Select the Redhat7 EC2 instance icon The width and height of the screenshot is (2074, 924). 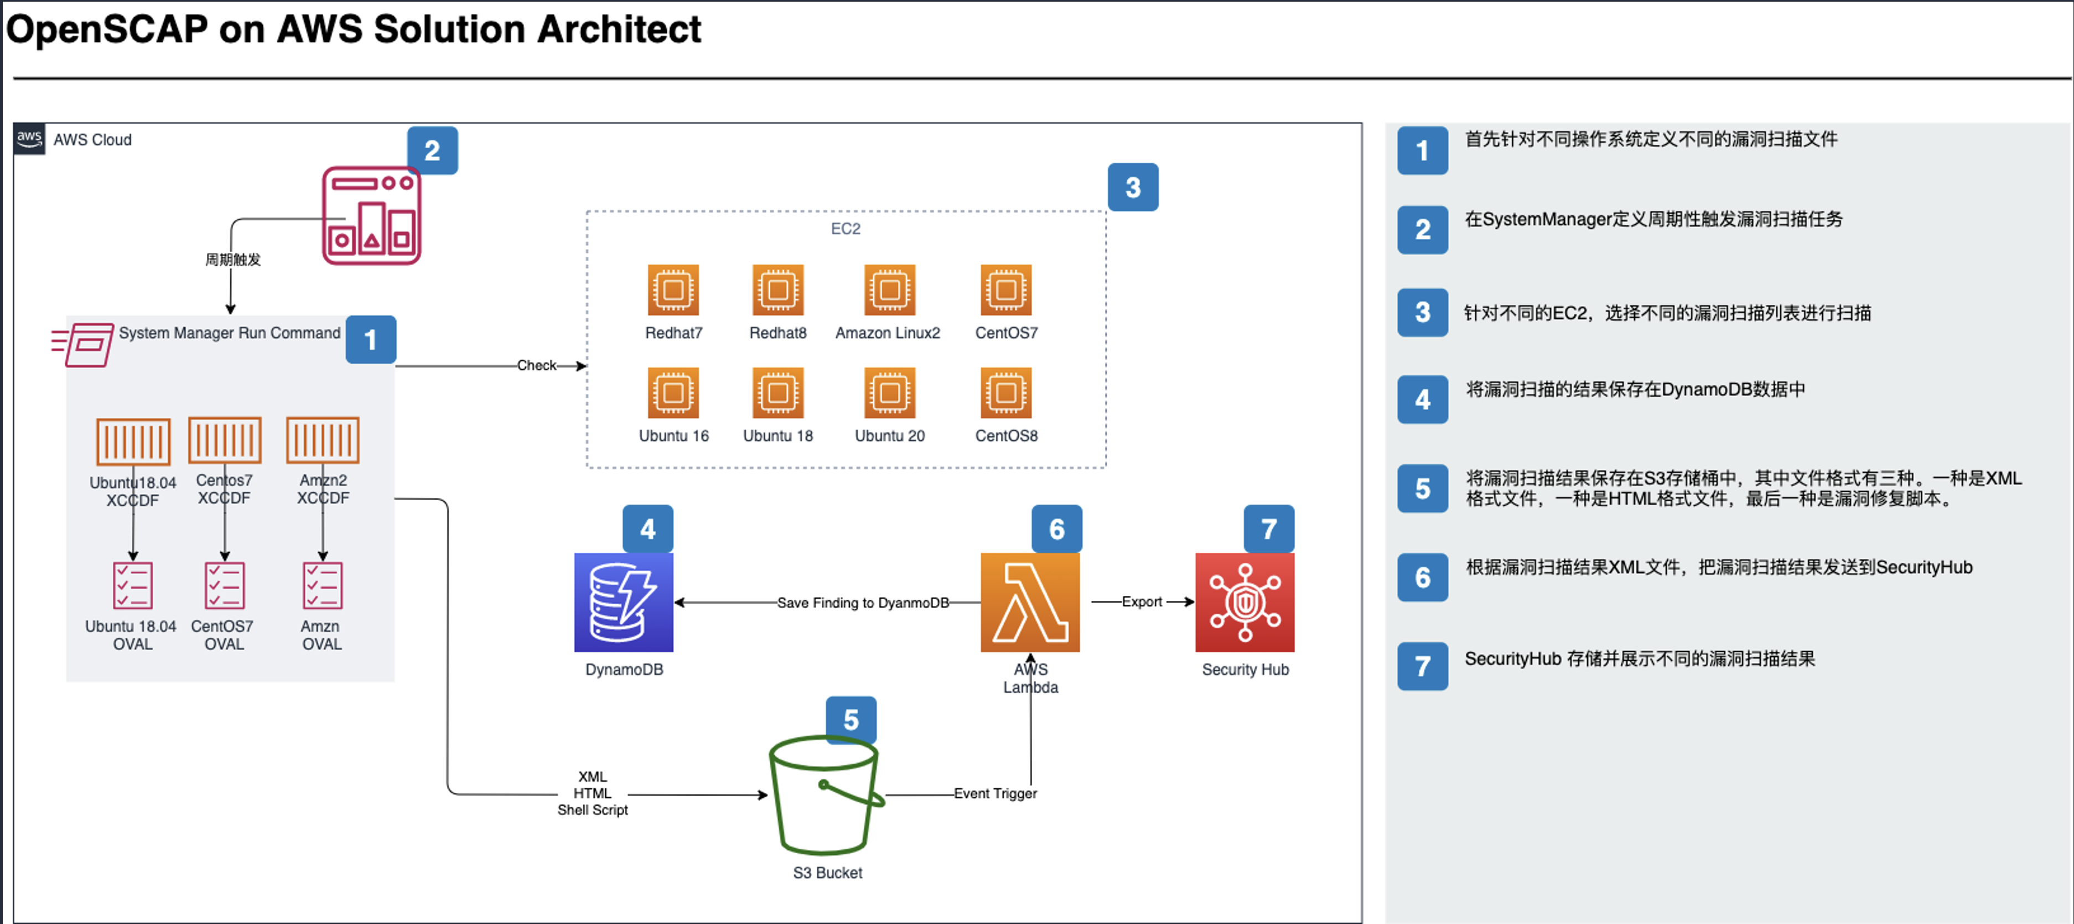[x=673, y=290]
